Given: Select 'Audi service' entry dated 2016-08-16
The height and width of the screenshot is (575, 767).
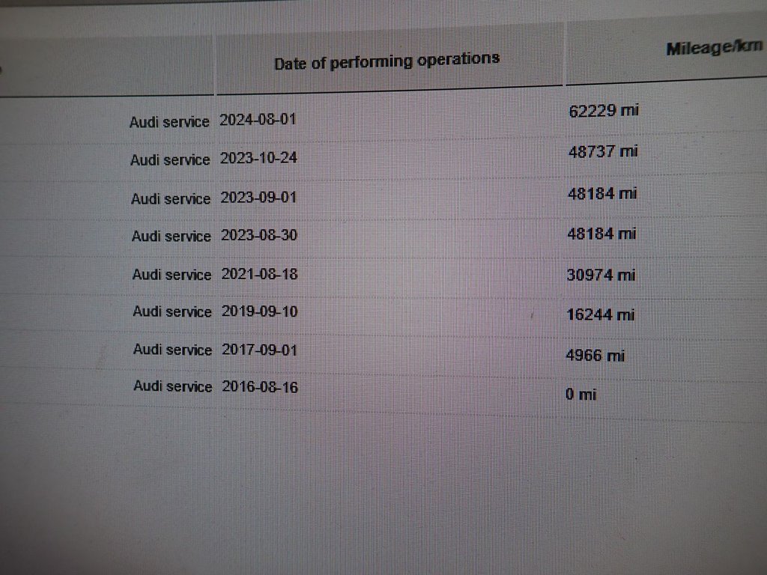Looking at the screenshot, I should point(173,386).
